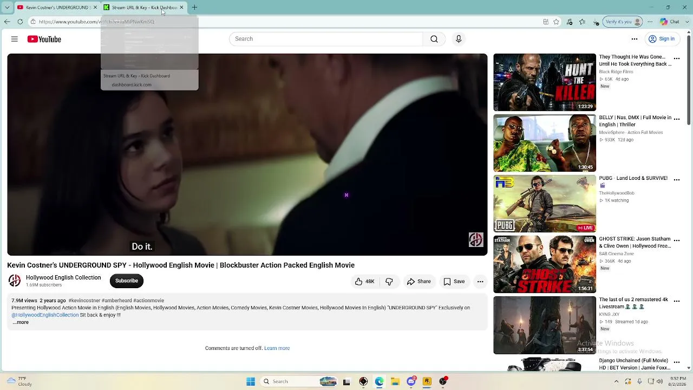Open File Explorer from taskbar

[395, 381]
